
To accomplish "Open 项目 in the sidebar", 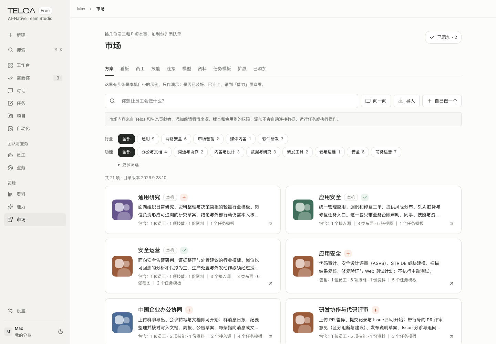I will [35, 116].
